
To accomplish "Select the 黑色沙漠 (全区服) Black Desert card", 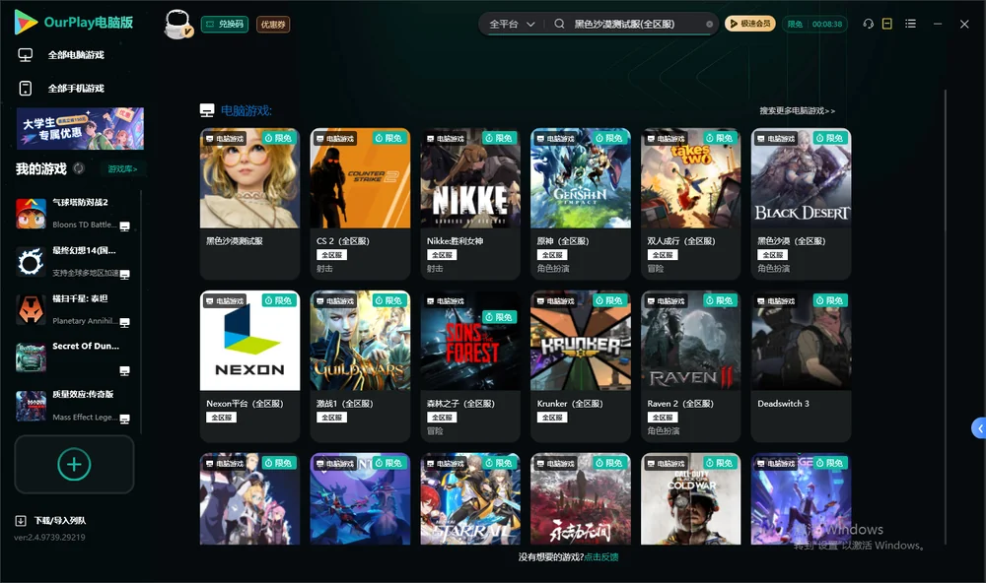I will [x=801, y=204].
